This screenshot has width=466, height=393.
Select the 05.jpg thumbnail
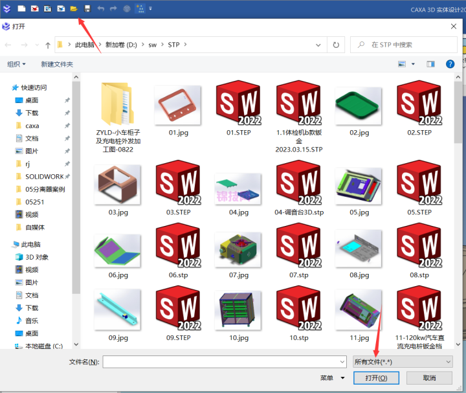pyautogui.click(x=359, y=185)
